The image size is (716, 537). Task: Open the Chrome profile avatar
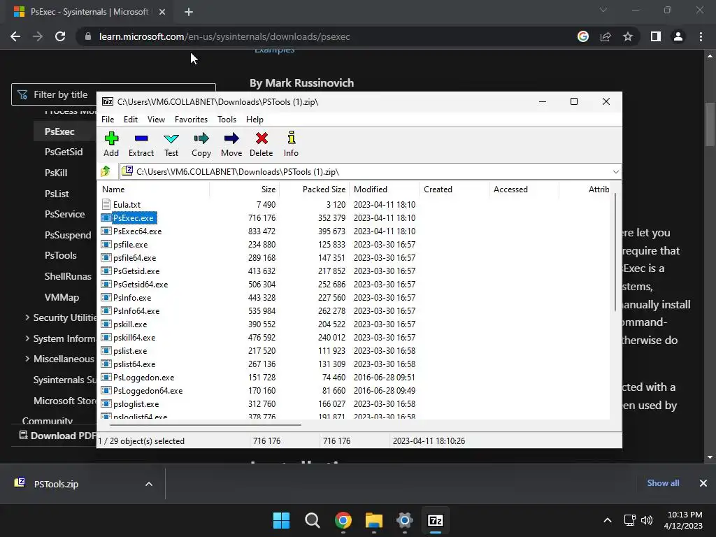point(678,36)
